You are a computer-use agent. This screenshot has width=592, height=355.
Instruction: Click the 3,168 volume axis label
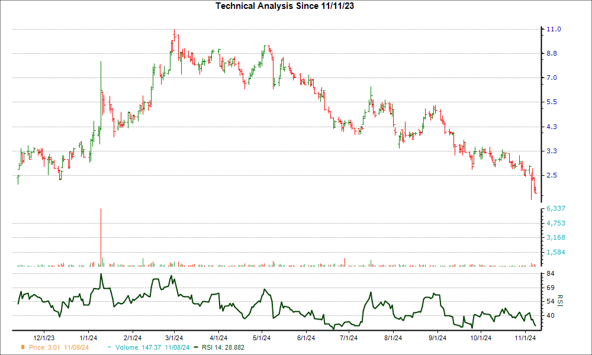[556, 237]
